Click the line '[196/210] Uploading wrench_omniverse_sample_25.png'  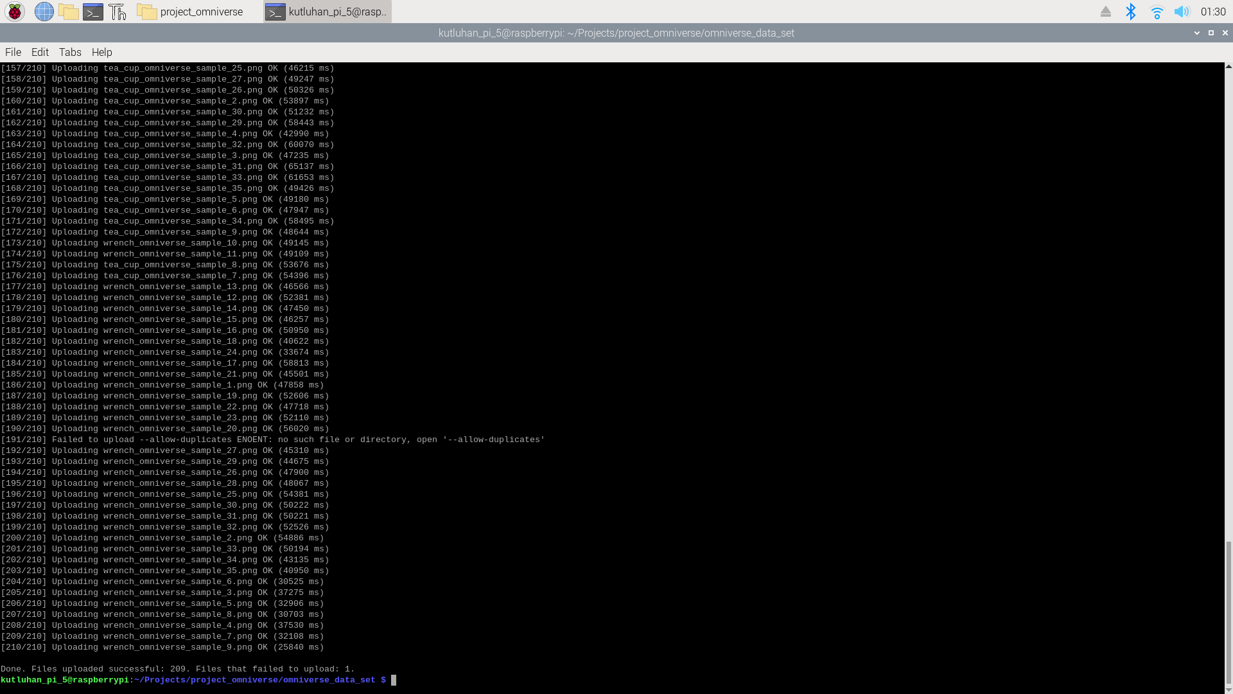click(164, 494)
